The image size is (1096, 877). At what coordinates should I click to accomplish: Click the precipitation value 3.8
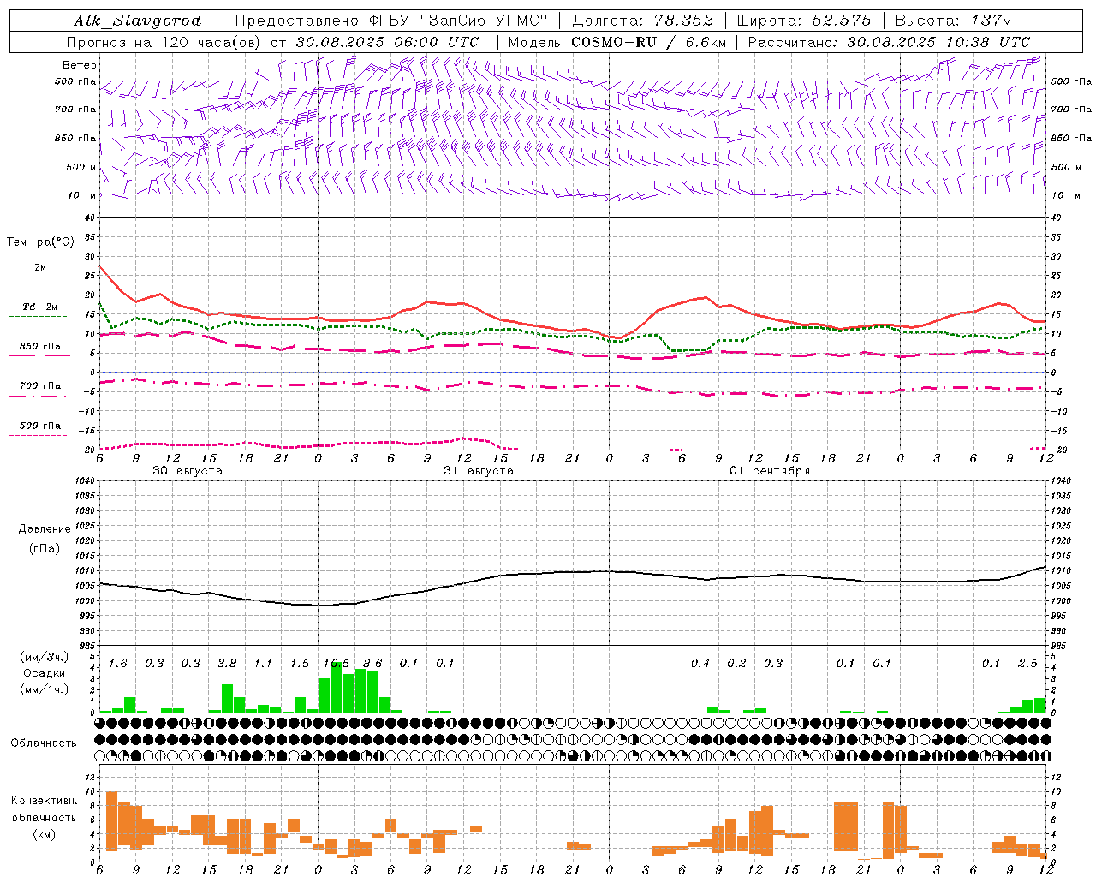click(227, 664)
